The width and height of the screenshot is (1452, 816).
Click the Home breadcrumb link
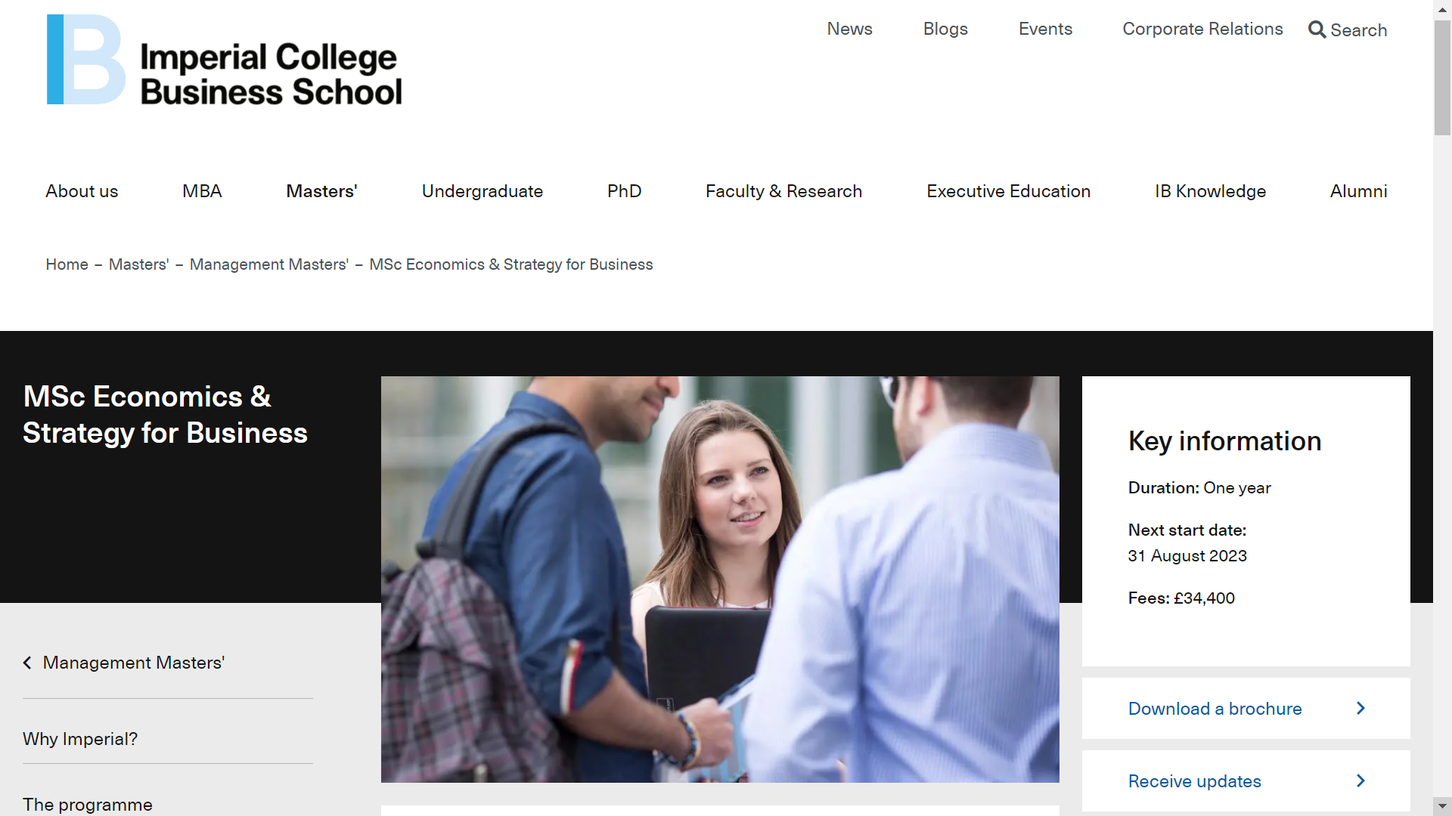[x=67, y=264]
